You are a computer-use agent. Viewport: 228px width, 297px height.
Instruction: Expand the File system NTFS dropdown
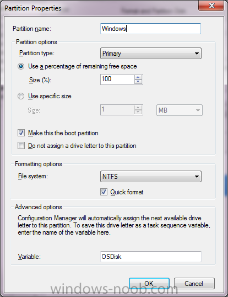pyautogui.click(x=151, y=177)
